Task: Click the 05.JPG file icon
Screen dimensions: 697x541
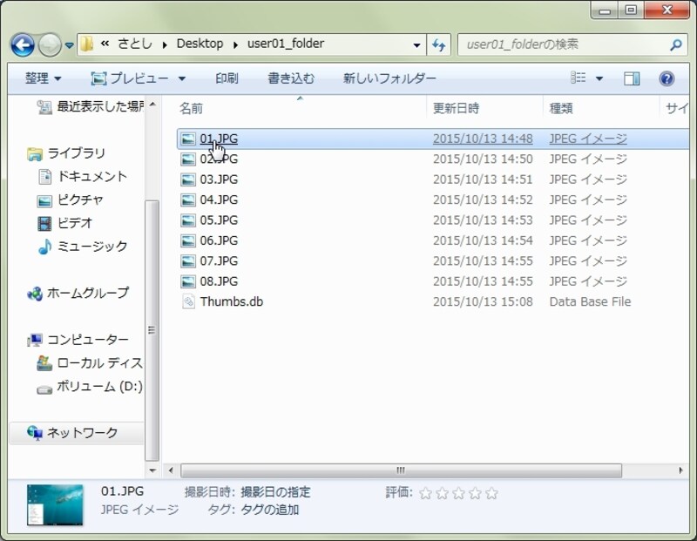Action: (x=188, y=220)
